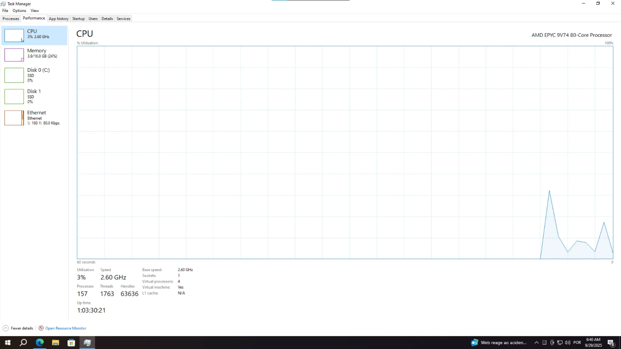Switch to the Details tab
The image size is (621, 349).
107,19
